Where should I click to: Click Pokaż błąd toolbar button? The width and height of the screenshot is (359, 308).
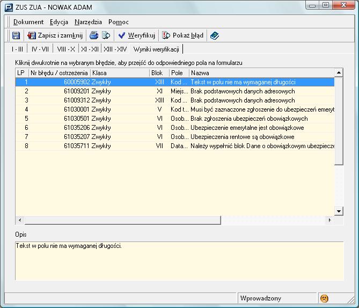click(182, 35)
